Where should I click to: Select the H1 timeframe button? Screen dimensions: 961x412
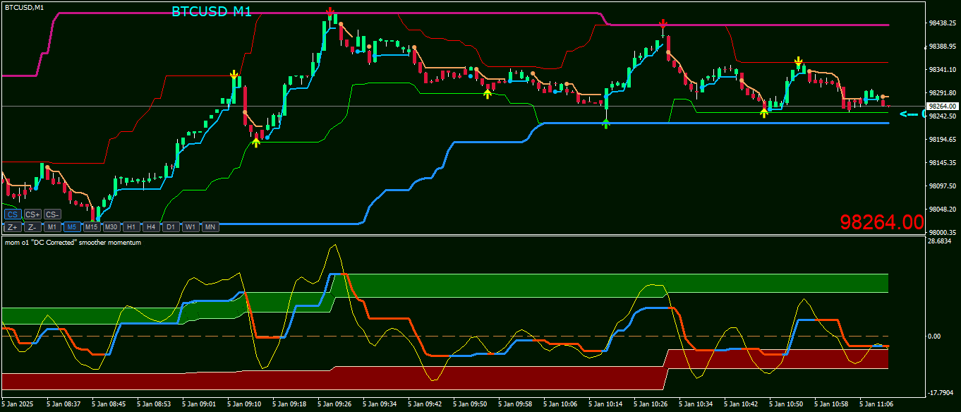tap(131, 227)
